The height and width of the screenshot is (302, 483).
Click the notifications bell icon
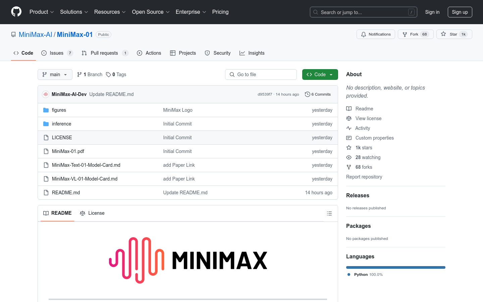(364, 34)
